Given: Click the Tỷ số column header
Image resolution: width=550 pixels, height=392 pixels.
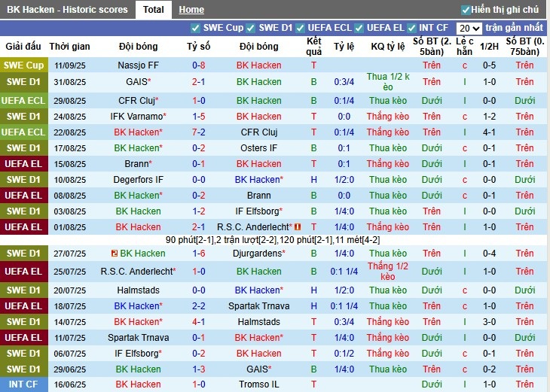Looking at the screenshot, I should (x=198, y=47).
